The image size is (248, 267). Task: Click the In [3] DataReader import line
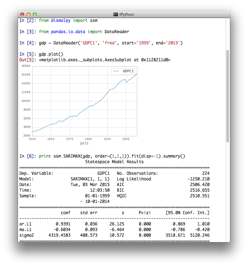74,32
